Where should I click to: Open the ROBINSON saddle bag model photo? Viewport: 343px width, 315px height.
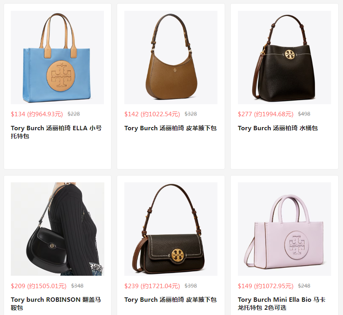(57, 229)
